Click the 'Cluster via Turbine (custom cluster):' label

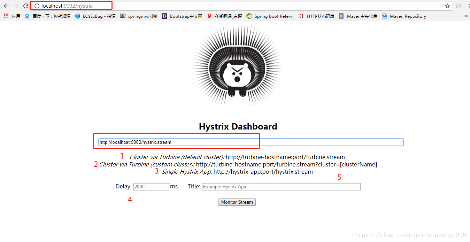pyautogui.click(x=147, y=164)
